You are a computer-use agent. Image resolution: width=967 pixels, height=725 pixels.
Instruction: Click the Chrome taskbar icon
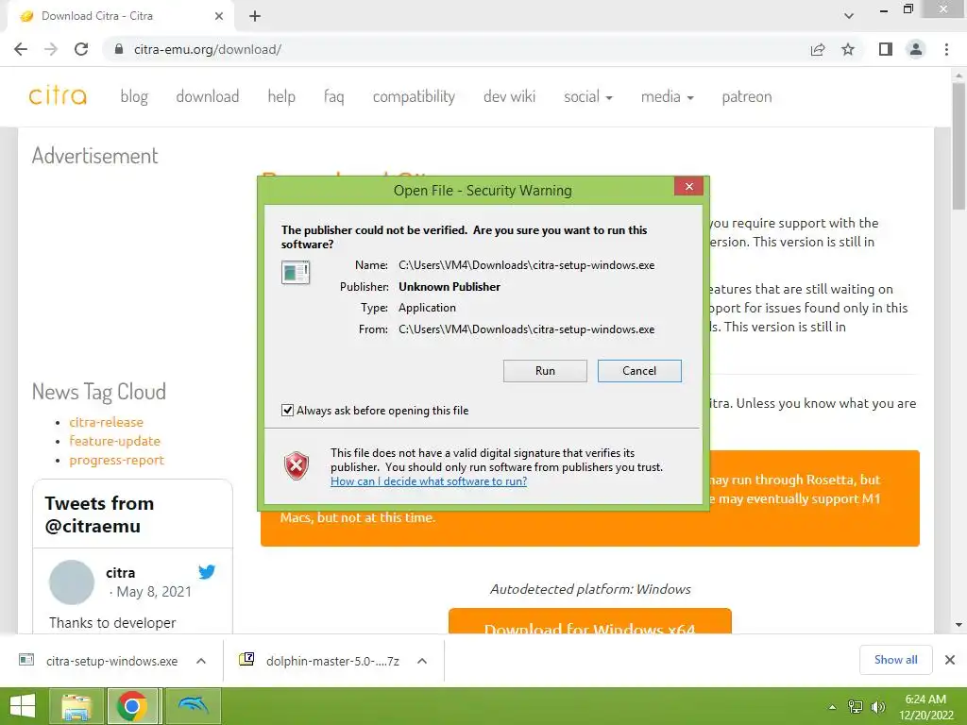pyautogui.click(x=131, y=706)
